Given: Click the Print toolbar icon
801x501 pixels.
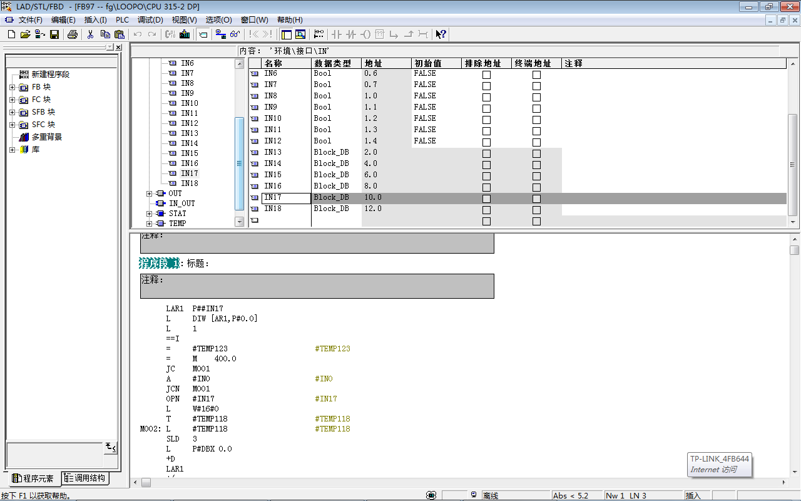Looking at the screenshot, I should point(73,34).
